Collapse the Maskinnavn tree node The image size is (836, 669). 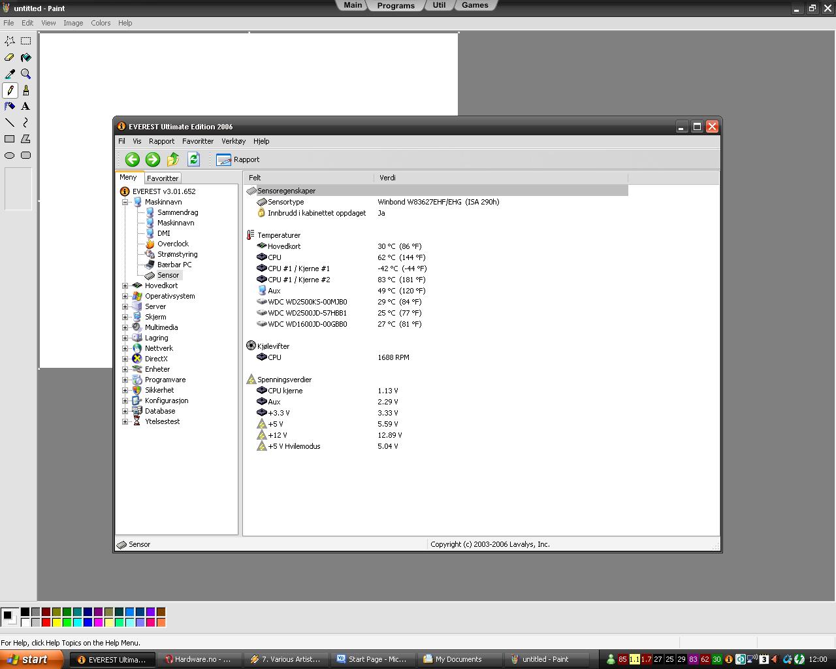coord(125,202)
